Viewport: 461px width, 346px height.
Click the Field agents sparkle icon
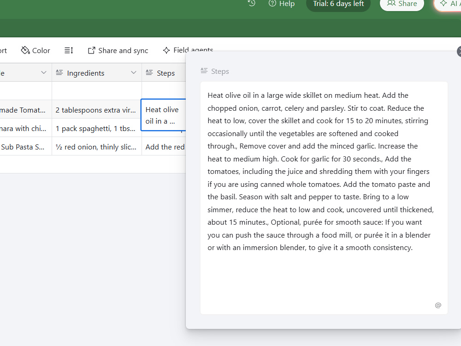pyautogui.click(x=166, y=50)
